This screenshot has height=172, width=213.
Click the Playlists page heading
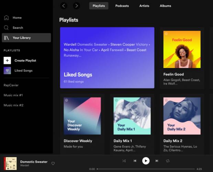coord(69,20)
